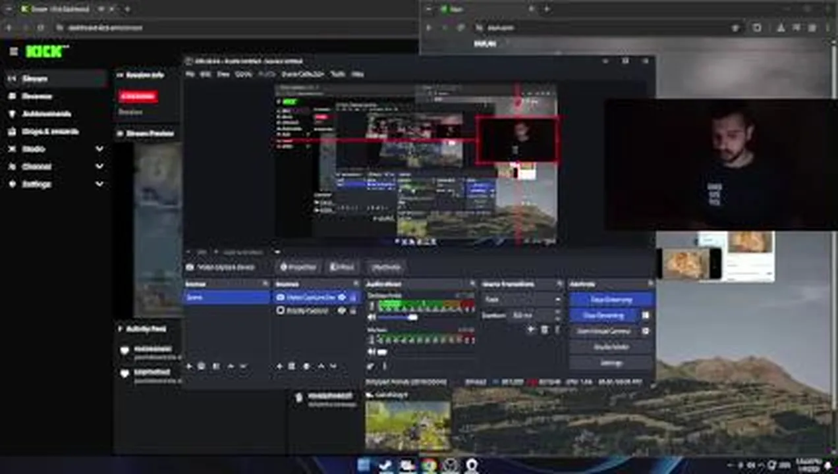Open the Edit menu in OBS

click(206, 74)
